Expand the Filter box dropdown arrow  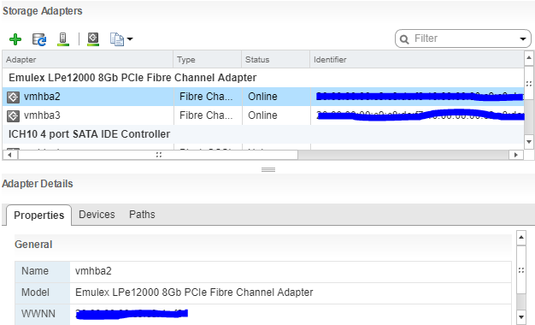(x=523, y=39)
